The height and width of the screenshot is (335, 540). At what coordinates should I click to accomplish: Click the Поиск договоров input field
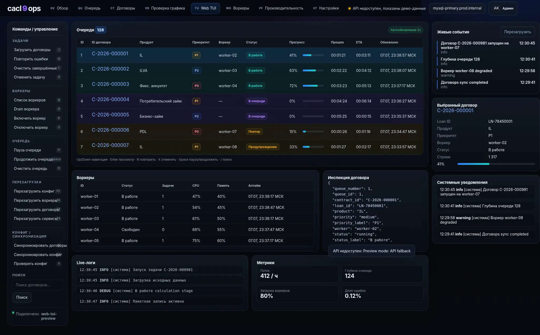(37, 285)
